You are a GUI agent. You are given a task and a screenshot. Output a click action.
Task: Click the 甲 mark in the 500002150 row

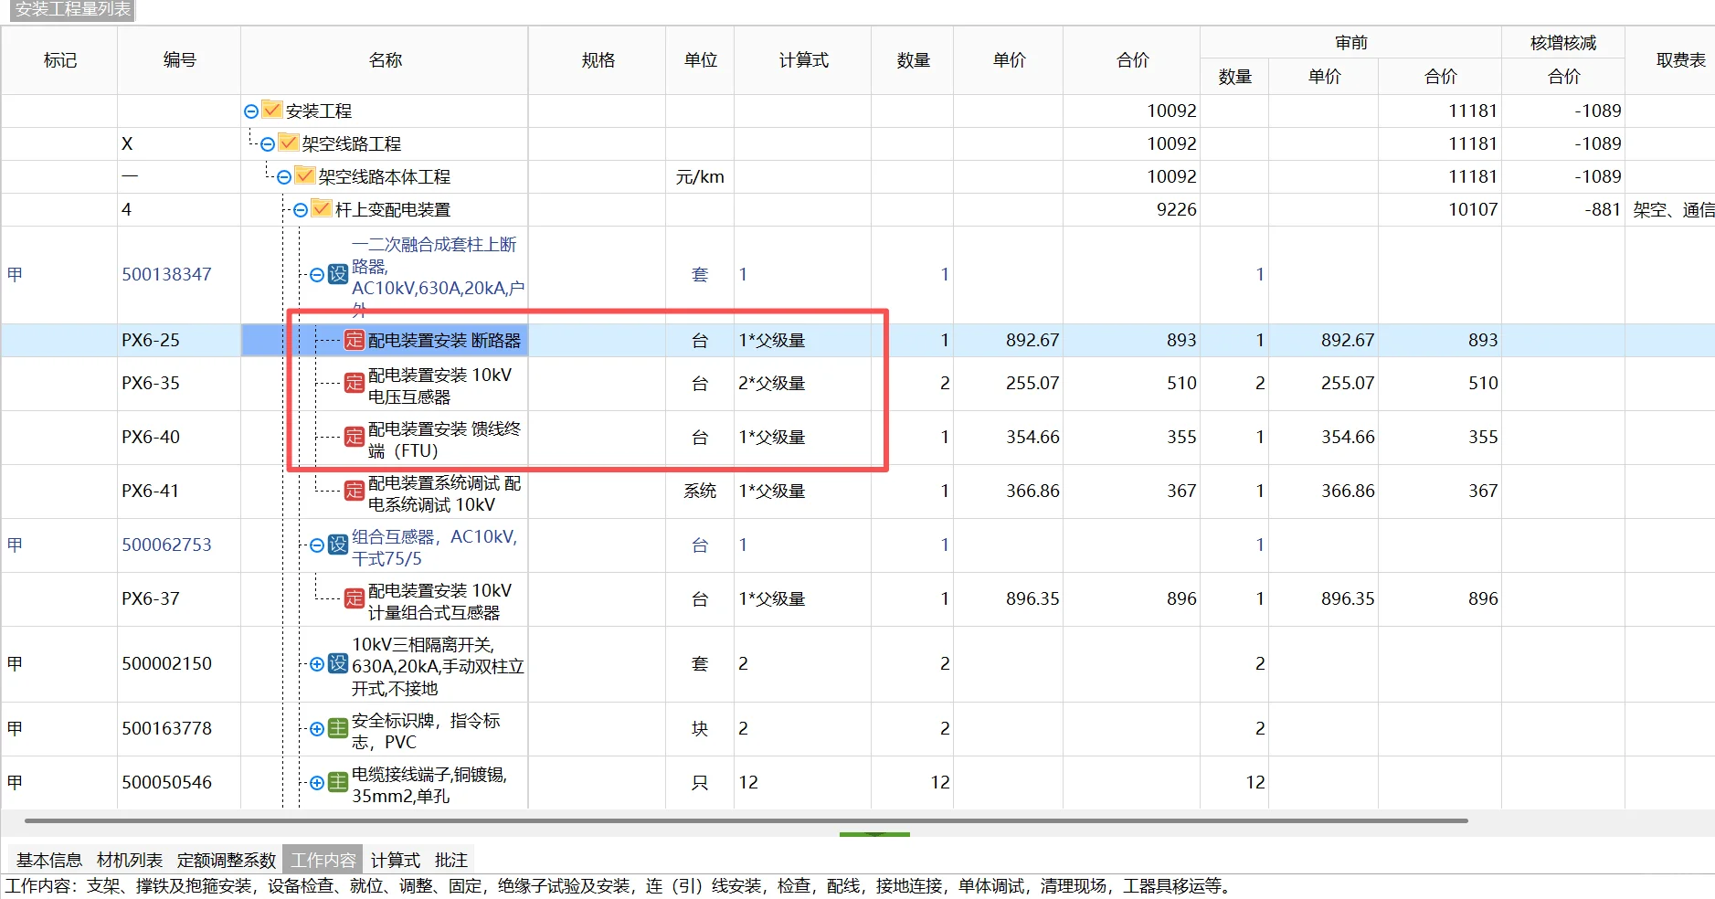click(x=15, y=663)
